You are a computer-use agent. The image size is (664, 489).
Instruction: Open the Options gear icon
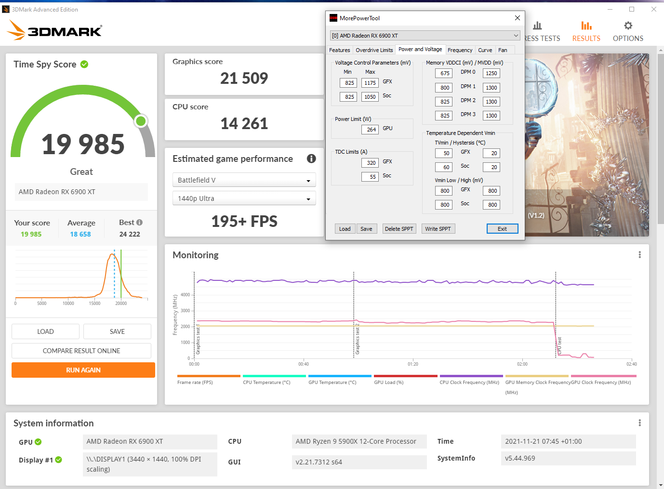(628, 26)
